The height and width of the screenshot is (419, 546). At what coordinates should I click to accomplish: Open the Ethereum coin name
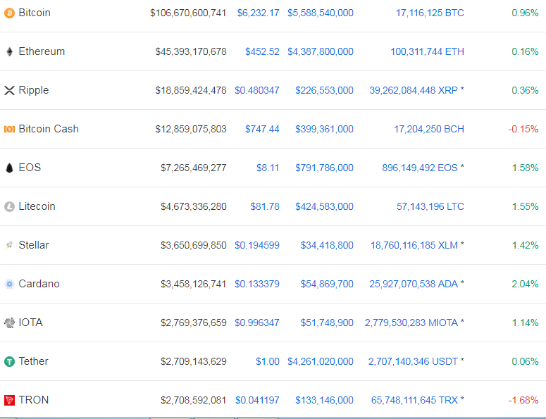42,51
